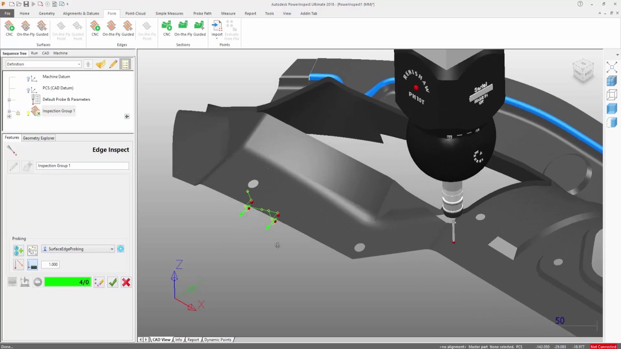Click the Surfaces CNC inspect icon
621x349 pixels.
[9, 29]
